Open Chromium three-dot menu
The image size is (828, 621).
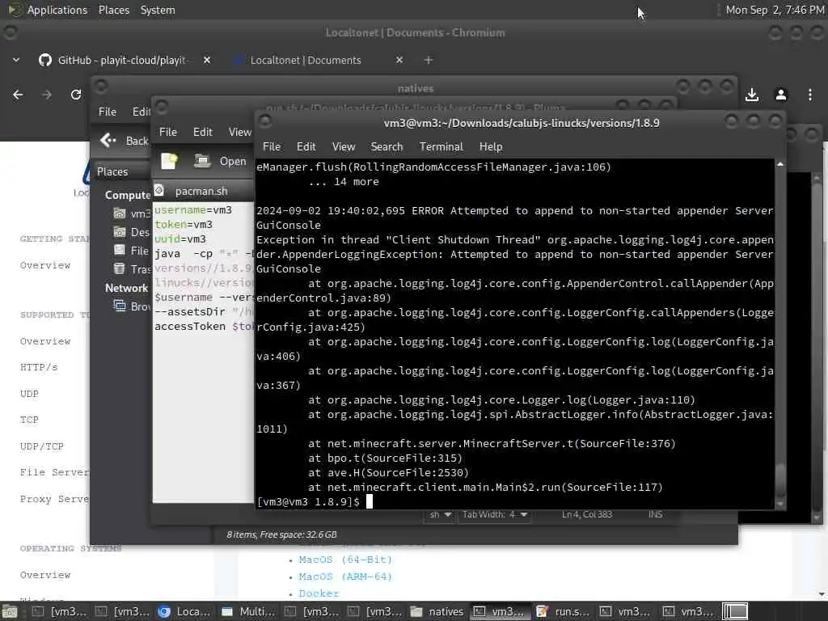point(810,95)
